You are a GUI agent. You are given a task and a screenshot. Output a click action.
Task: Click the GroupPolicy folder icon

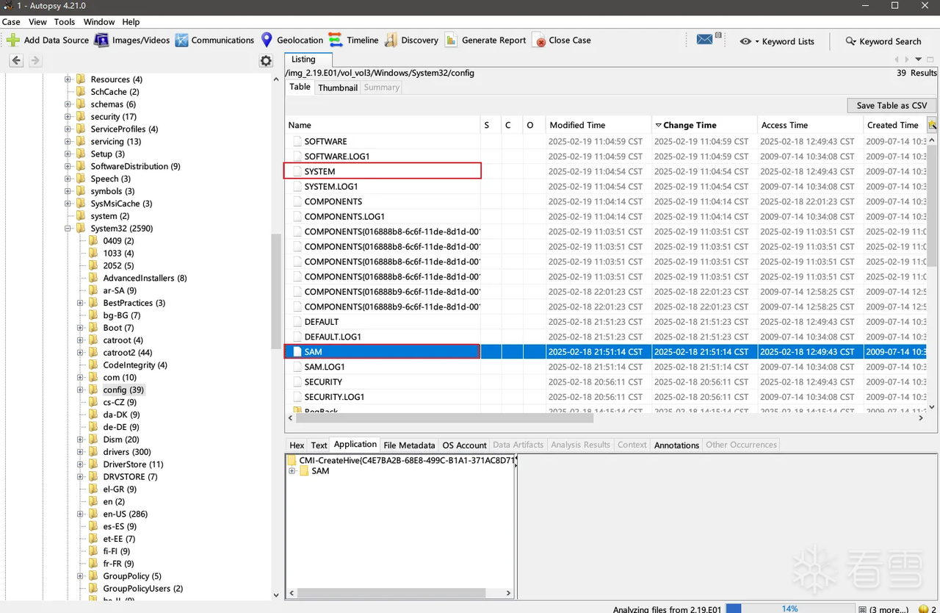[93, 576]
